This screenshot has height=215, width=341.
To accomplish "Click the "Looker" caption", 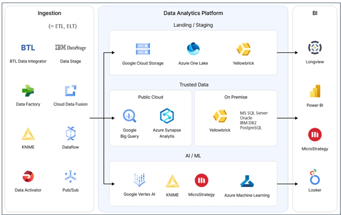I will point(315,190).
